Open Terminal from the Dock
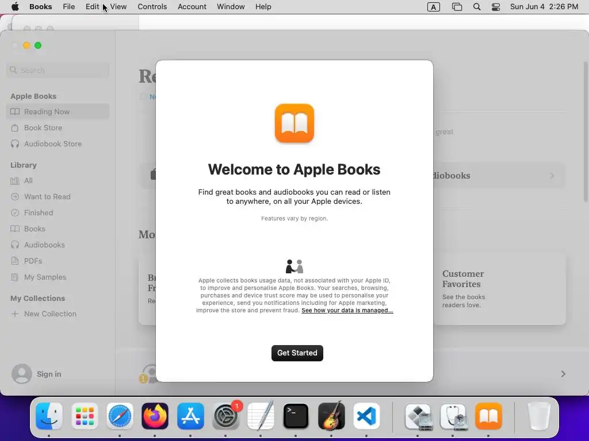Viewport: 589px width, 441px height. tap(296, 416)
